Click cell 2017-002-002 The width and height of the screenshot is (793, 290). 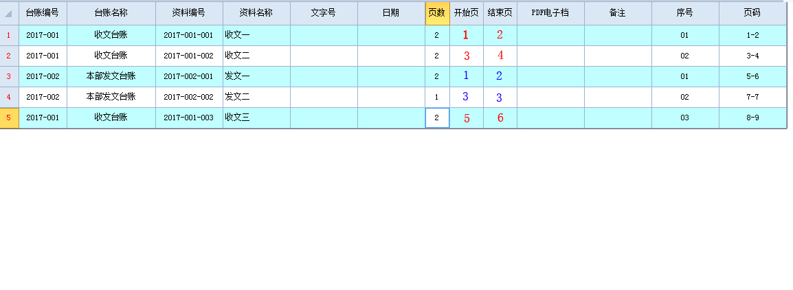coord(189,97)
